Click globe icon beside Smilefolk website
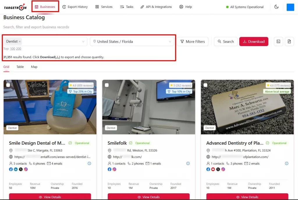The height and width of the screenshot is (200, 298). 109,157
